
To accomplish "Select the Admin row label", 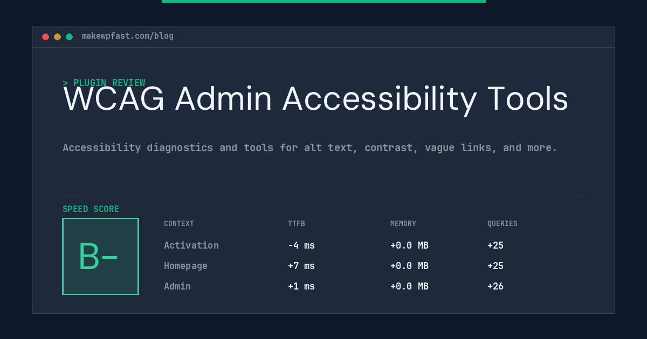I will tap(177, 286).
